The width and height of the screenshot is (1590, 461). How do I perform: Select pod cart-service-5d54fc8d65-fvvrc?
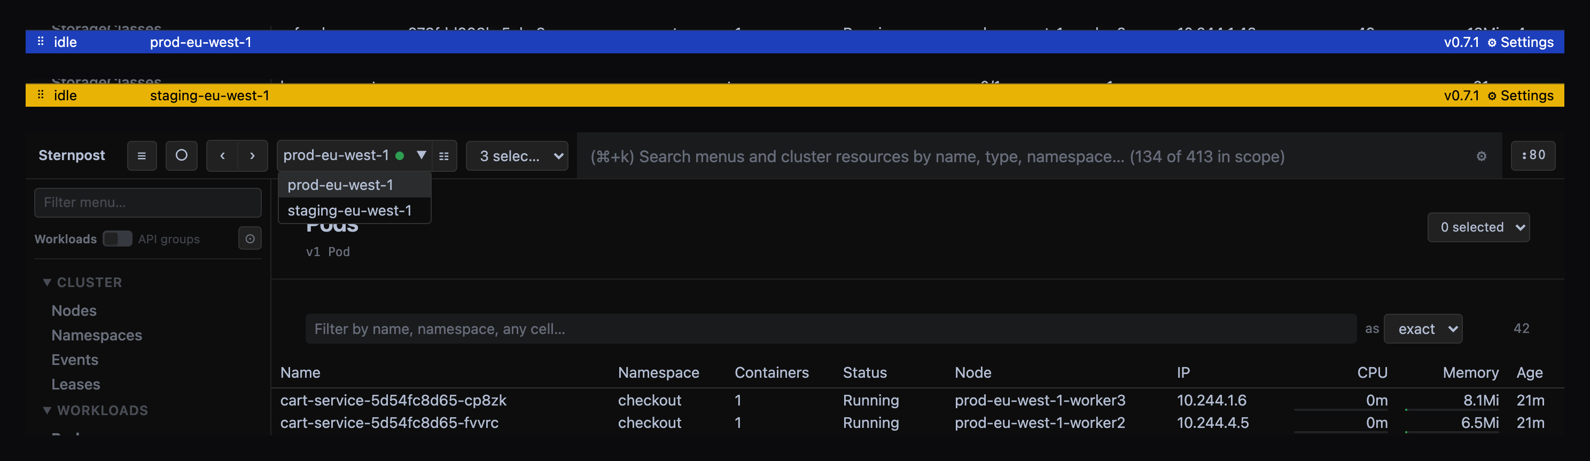point(389,423)
